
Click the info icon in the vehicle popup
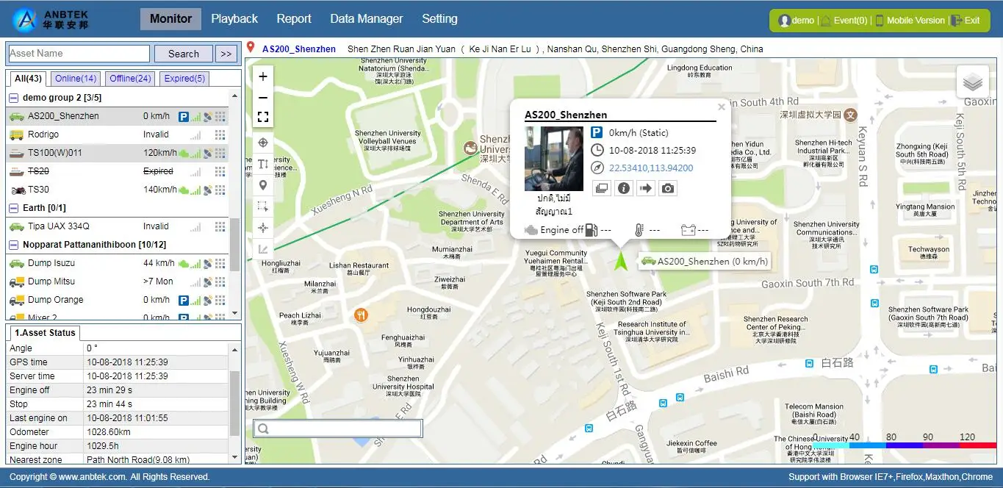pos(623,188)
